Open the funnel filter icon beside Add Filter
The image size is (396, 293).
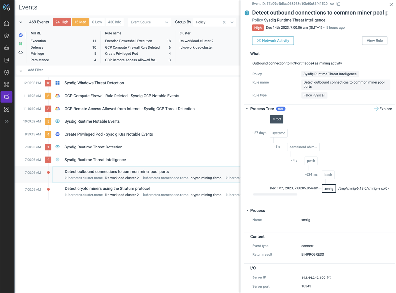pos(21,70)
